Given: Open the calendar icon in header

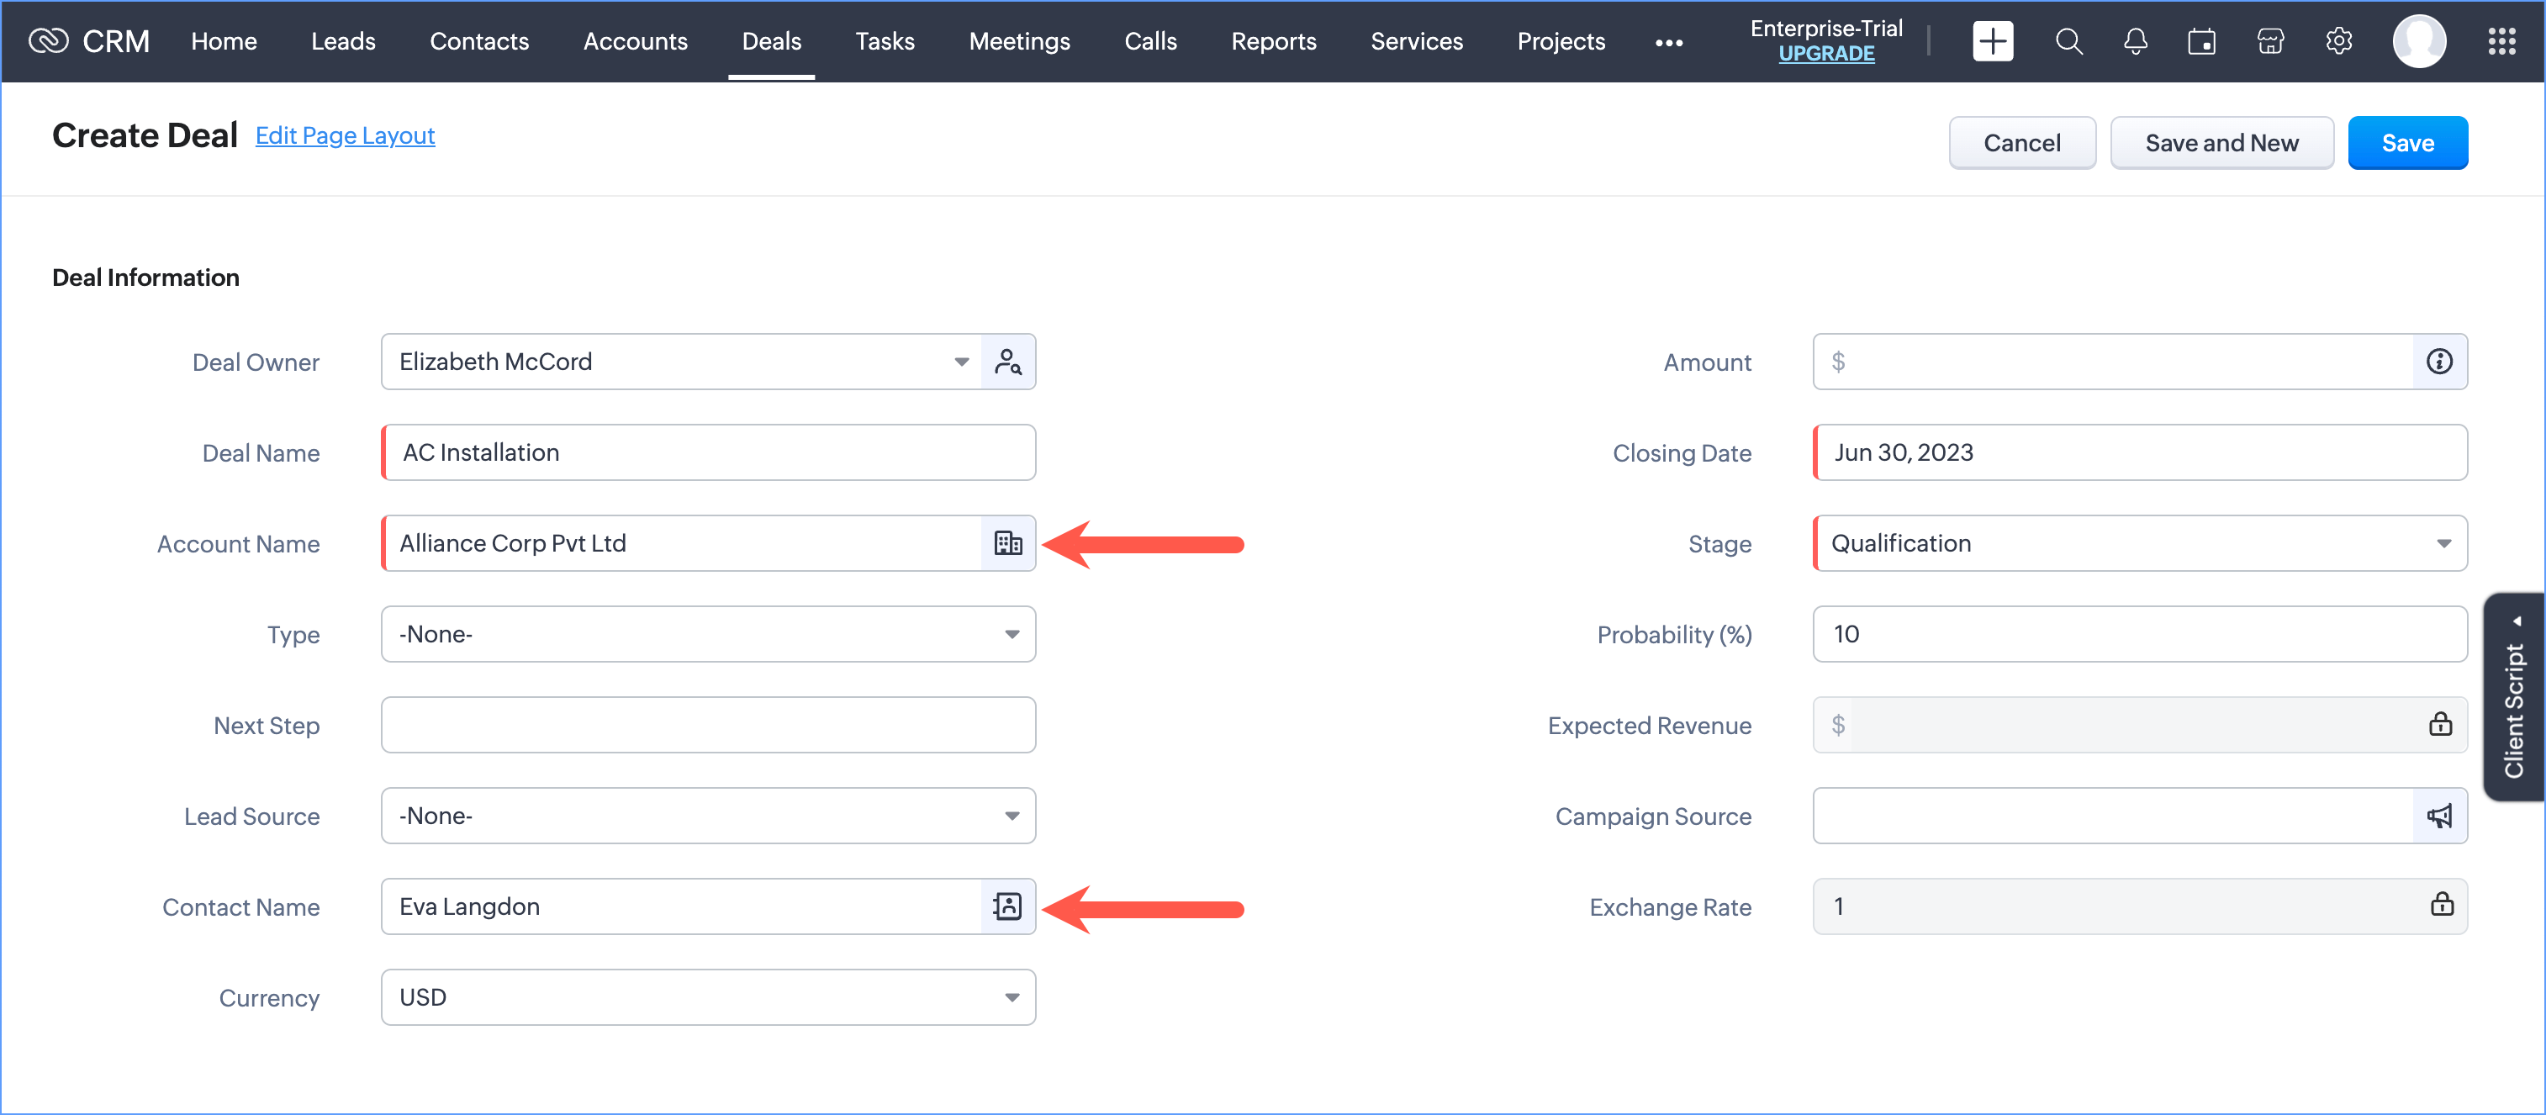Looking at the screenshot, I should click(2201, 41).
